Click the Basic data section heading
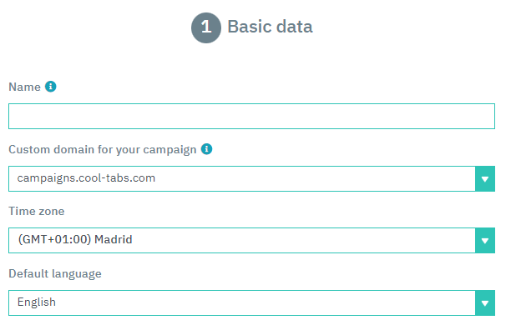 (x=270, y=27)
